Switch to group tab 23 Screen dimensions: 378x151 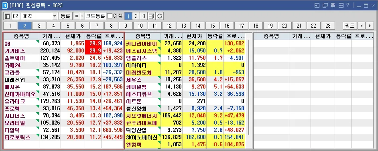328,26
